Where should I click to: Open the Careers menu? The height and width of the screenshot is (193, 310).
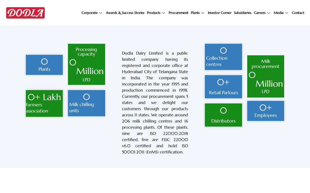pyautogui.click(x=260, y=13)
